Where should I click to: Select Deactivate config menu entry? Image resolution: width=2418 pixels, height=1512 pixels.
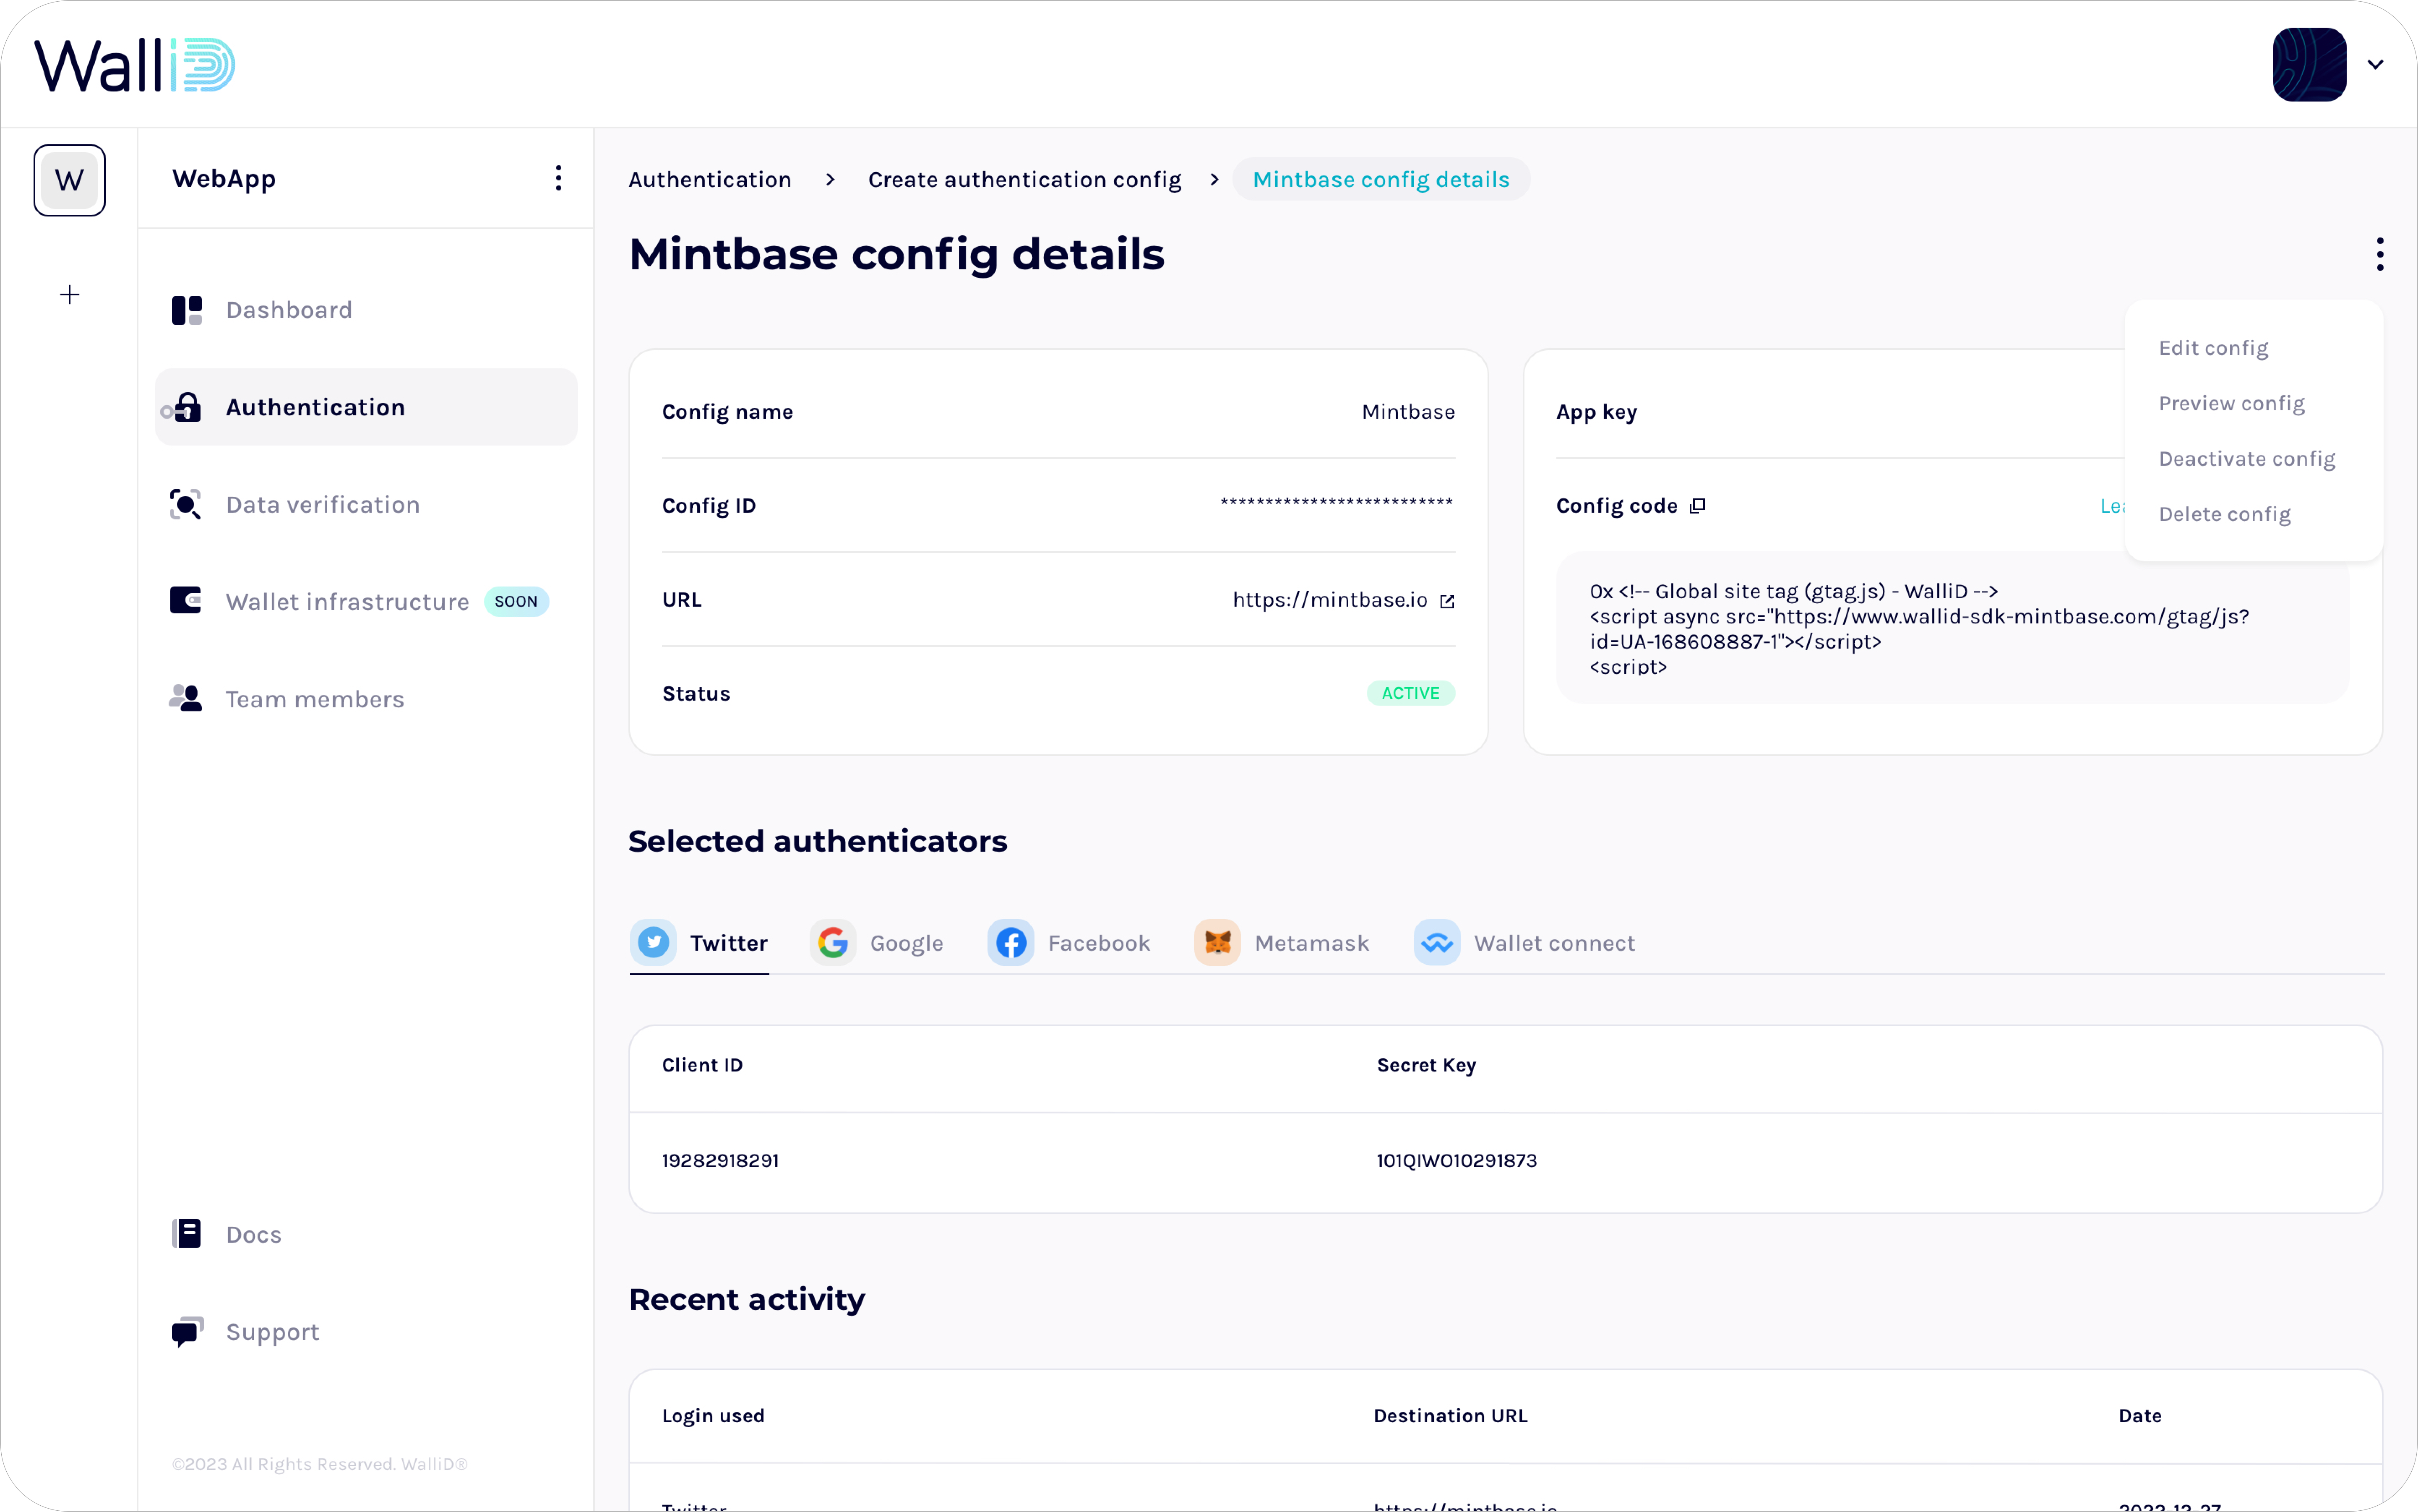pyautogui.click(x=2246, y=459)
